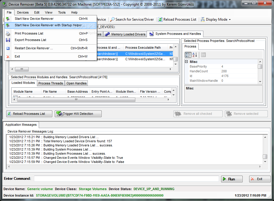Screen dimensions: 274x201
Task: Open the Edit menu
Action: pyautogui.click(x=37, y=12)
